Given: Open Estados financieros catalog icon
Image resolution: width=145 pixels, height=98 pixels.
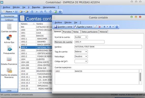Looking at the screenshot, I should pos(9,61).
